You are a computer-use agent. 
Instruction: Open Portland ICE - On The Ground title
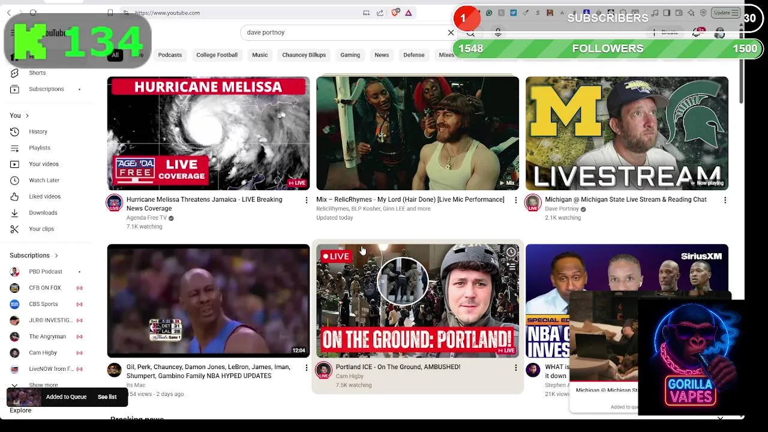click(x=398, y=367)
